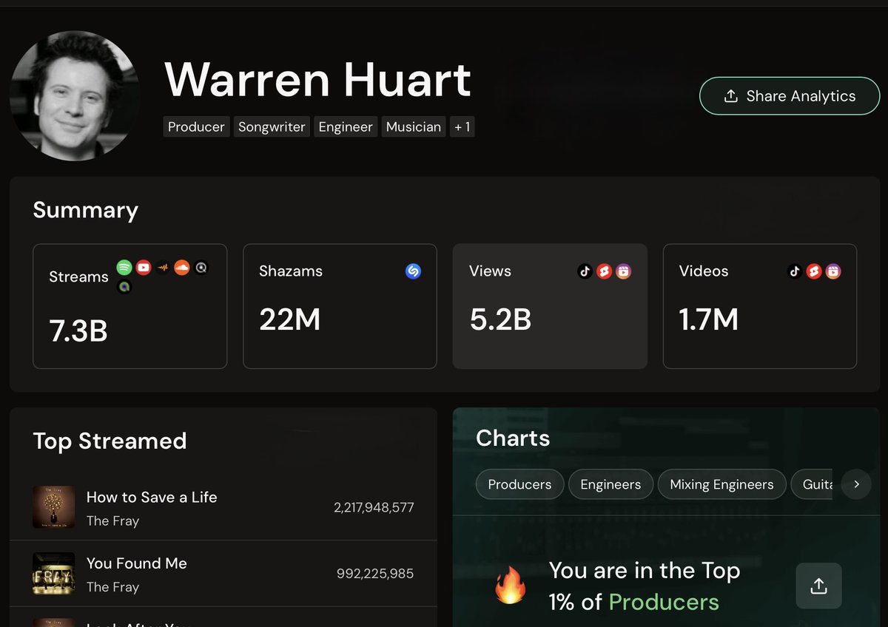
Task: Click the fire emoji icon in Charts
Action: coord(510,586)
